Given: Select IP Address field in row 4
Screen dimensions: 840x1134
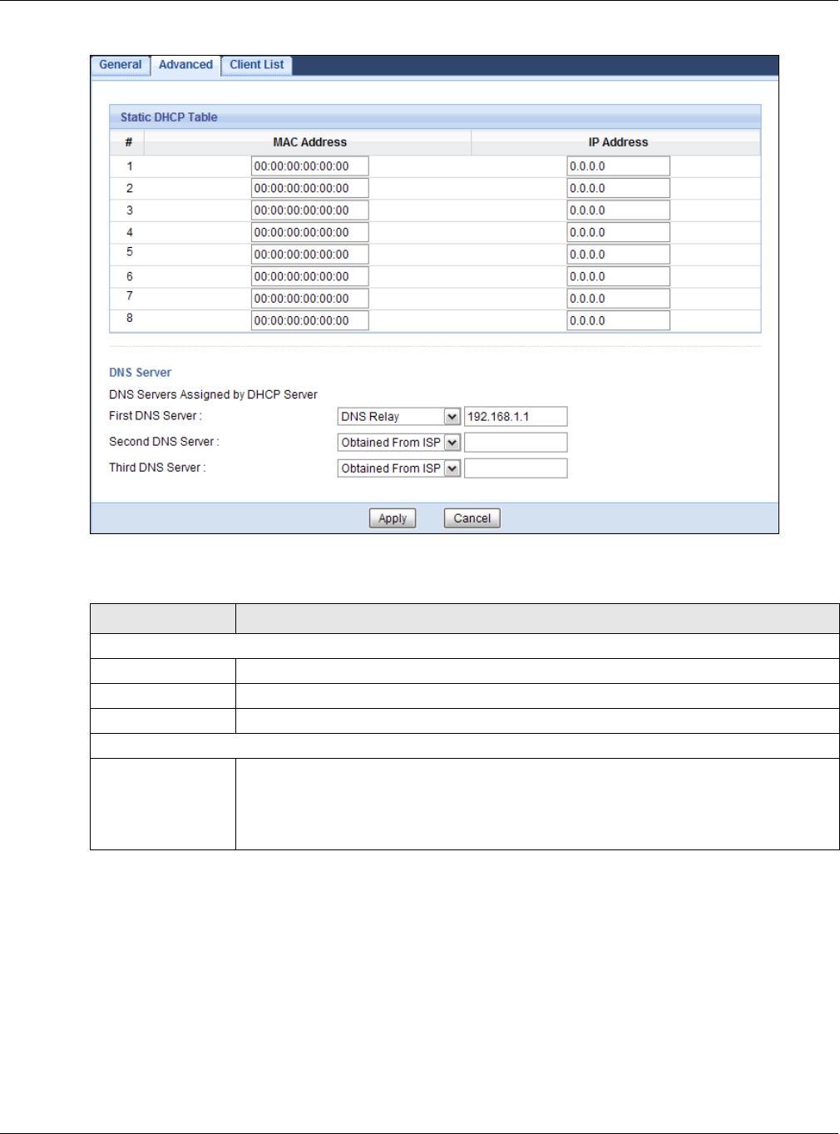Looking at the screenshot, I should [619, 232].
